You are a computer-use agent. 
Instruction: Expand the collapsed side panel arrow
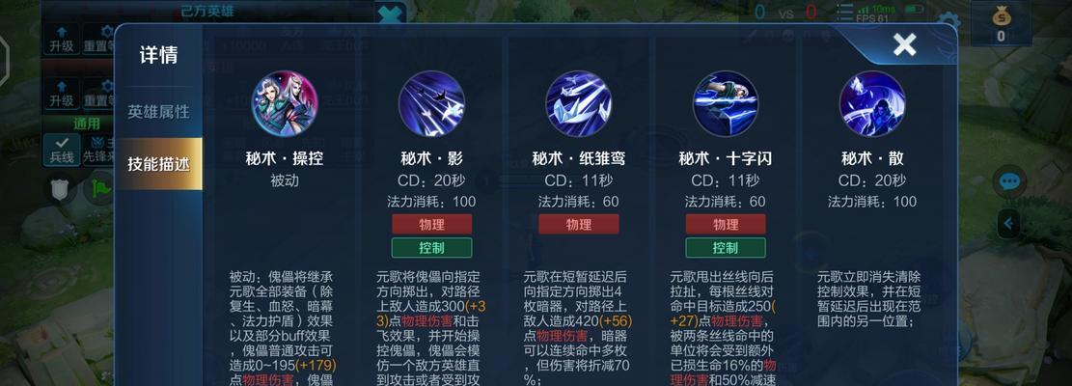coord(1009,223)
